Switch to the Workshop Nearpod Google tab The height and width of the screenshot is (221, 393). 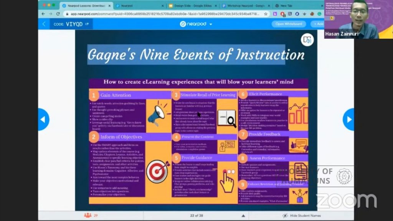246,5
